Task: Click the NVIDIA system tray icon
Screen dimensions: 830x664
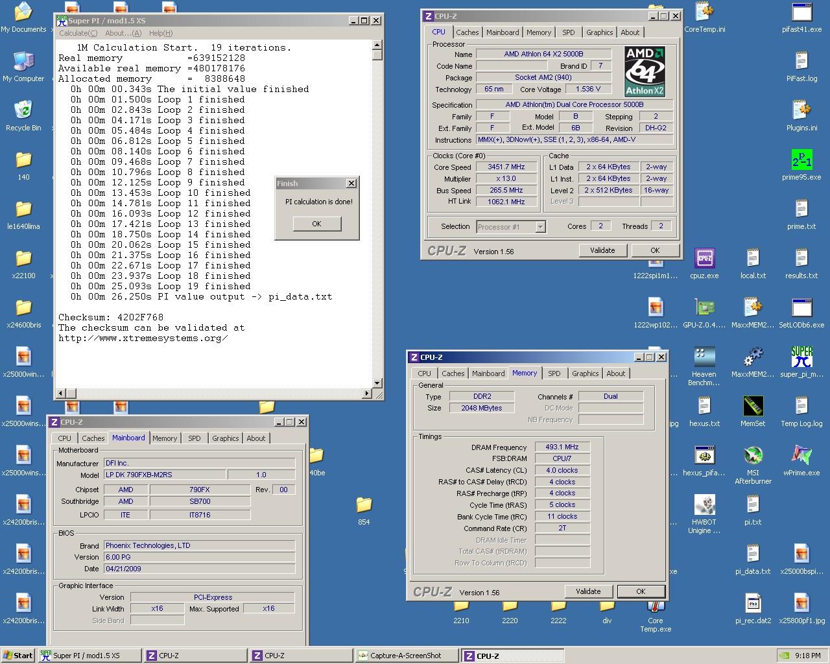Action: pos(785,656)
